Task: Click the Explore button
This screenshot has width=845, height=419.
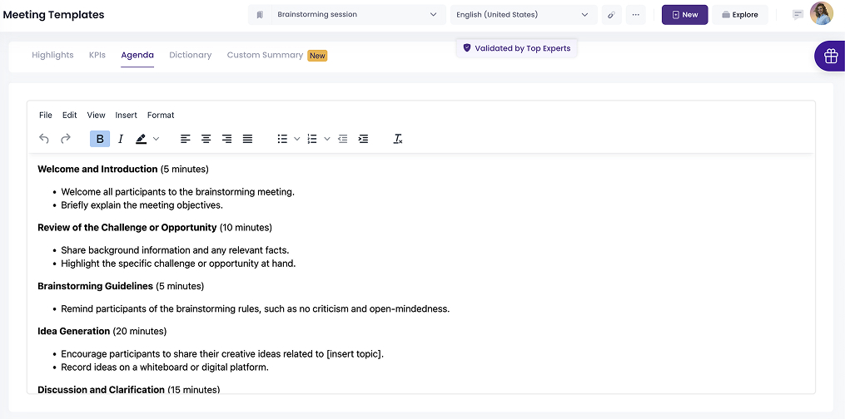Action: pos(740,14)
